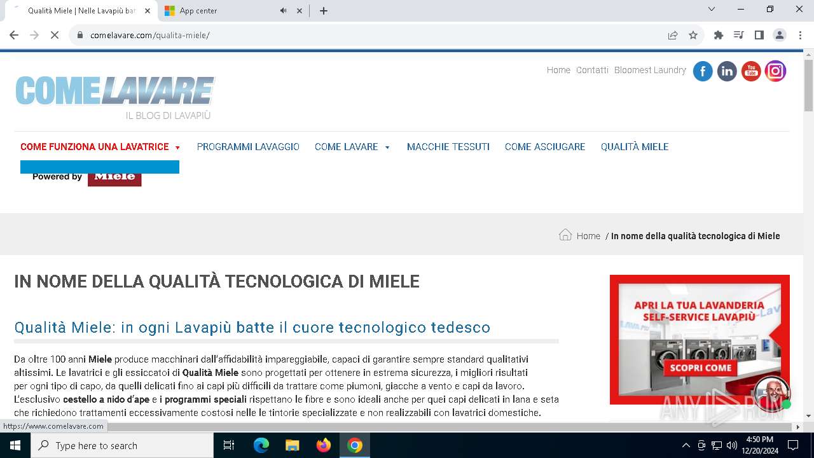Expand the Come Lavare menu arrow
The height and width of the screenshot is (458, 814).
tap(387, 148)
